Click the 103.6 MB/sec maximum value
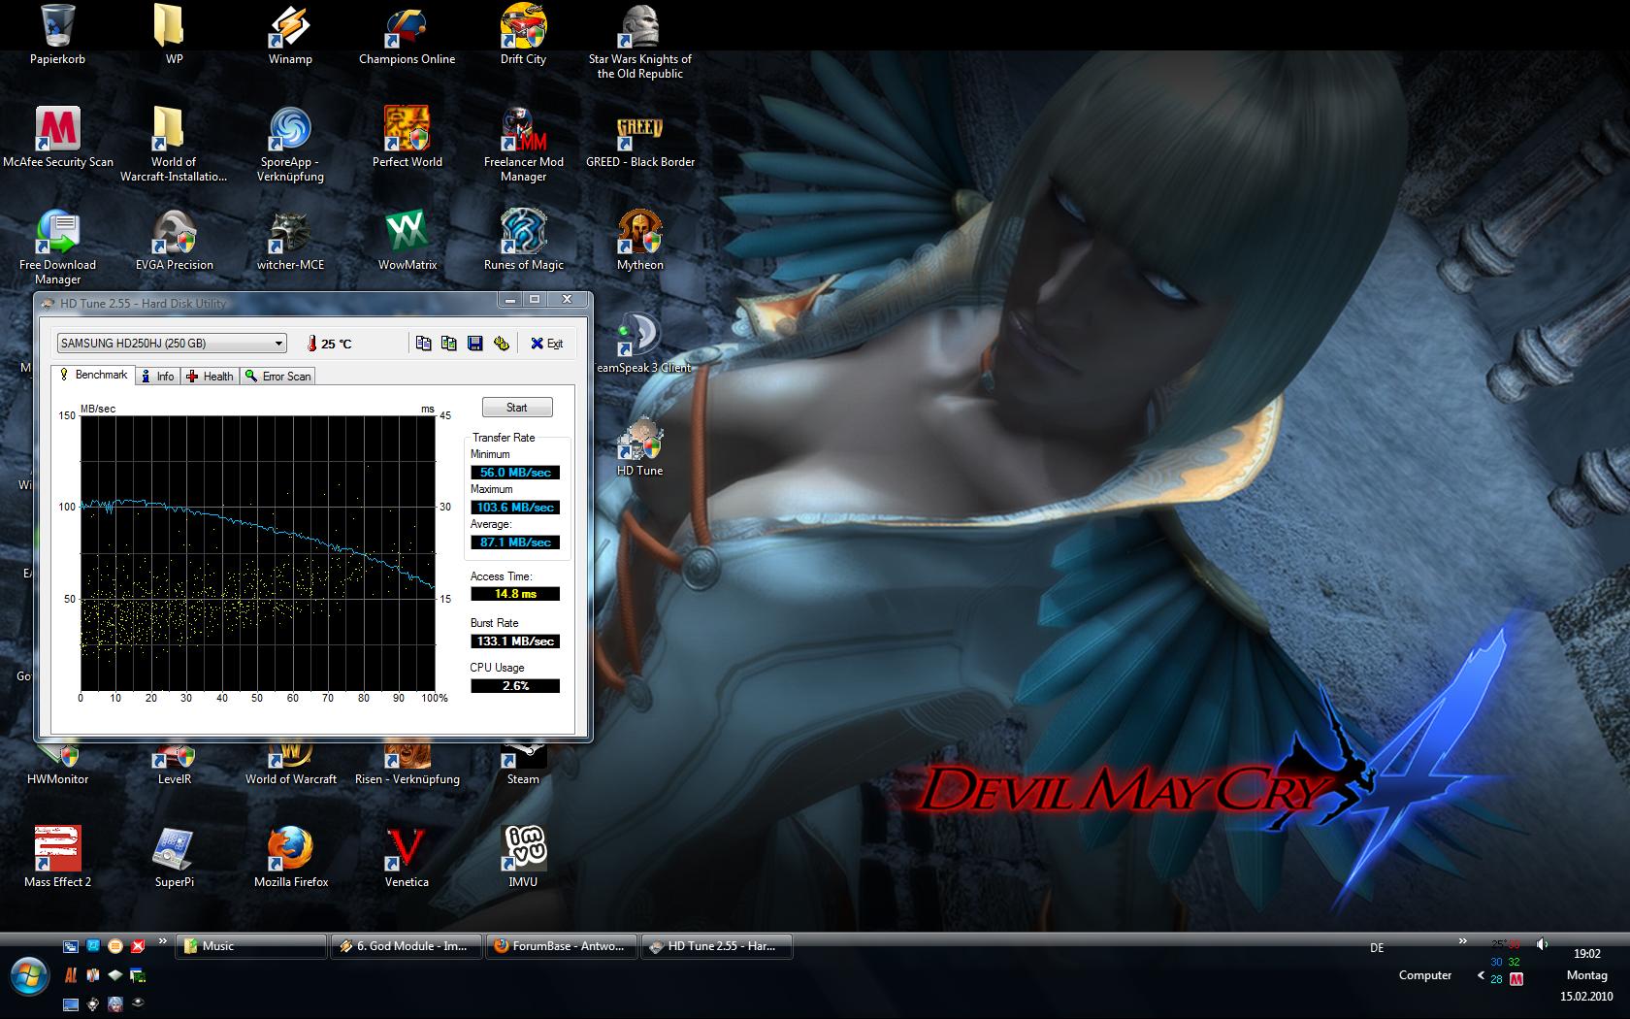Image resolution: width=1630 pixels, height=1019 pixels. coord(515,508)
